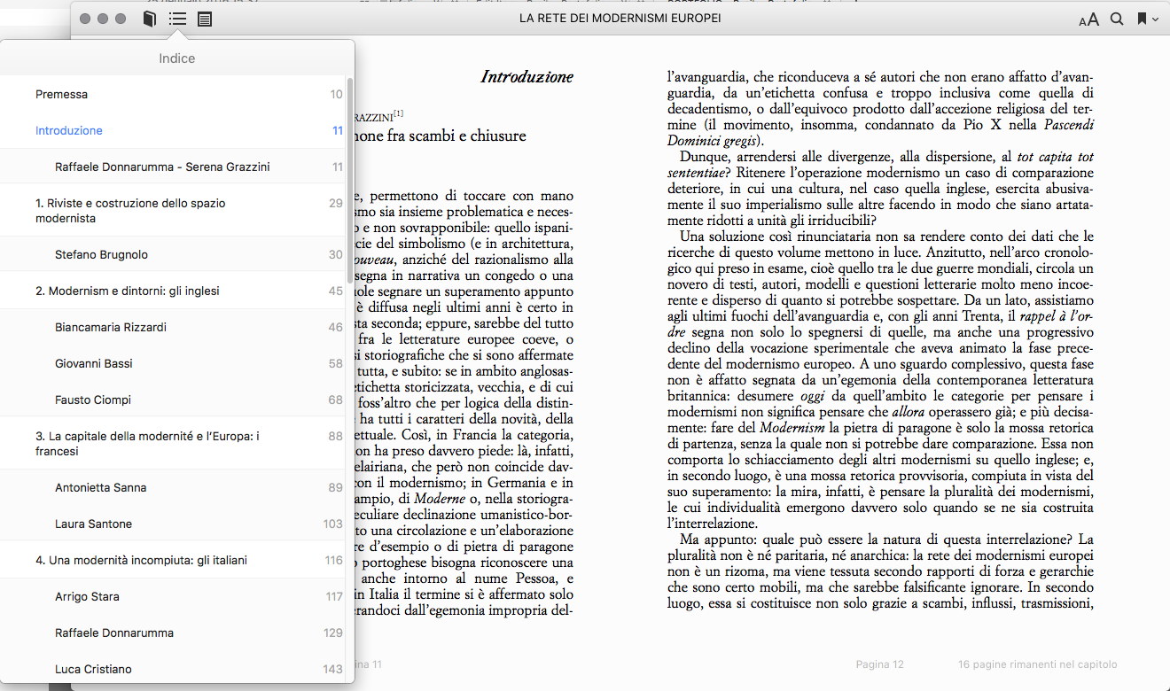Viewport: 1170px width, 691px height.
Task: Click the Introduzione heading on the page
Action: coord(526,77)
